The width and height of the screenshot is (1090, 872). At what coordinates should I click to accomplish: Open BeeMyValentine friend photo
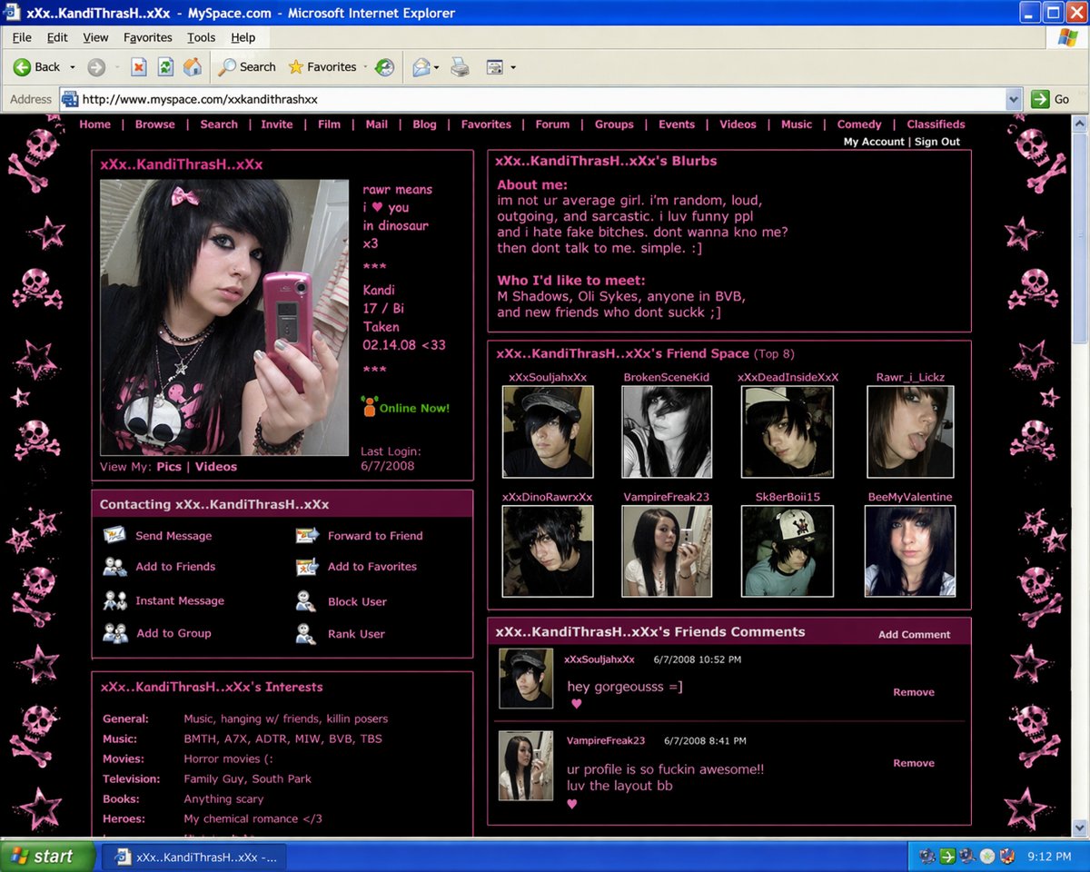[x=910, y=551]
